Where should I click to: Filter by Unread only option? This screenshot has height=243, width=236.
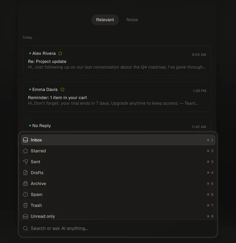point(118,216)
